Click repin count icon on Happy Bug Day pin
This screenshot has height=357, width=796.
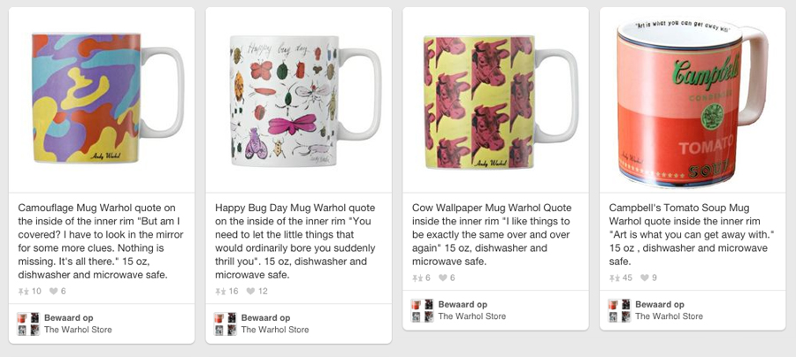tap(220, 292)
